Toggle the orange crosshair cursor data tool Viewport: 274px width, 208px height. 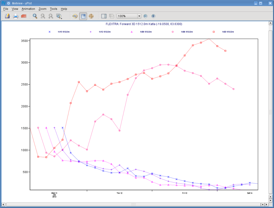coord(91,16)
